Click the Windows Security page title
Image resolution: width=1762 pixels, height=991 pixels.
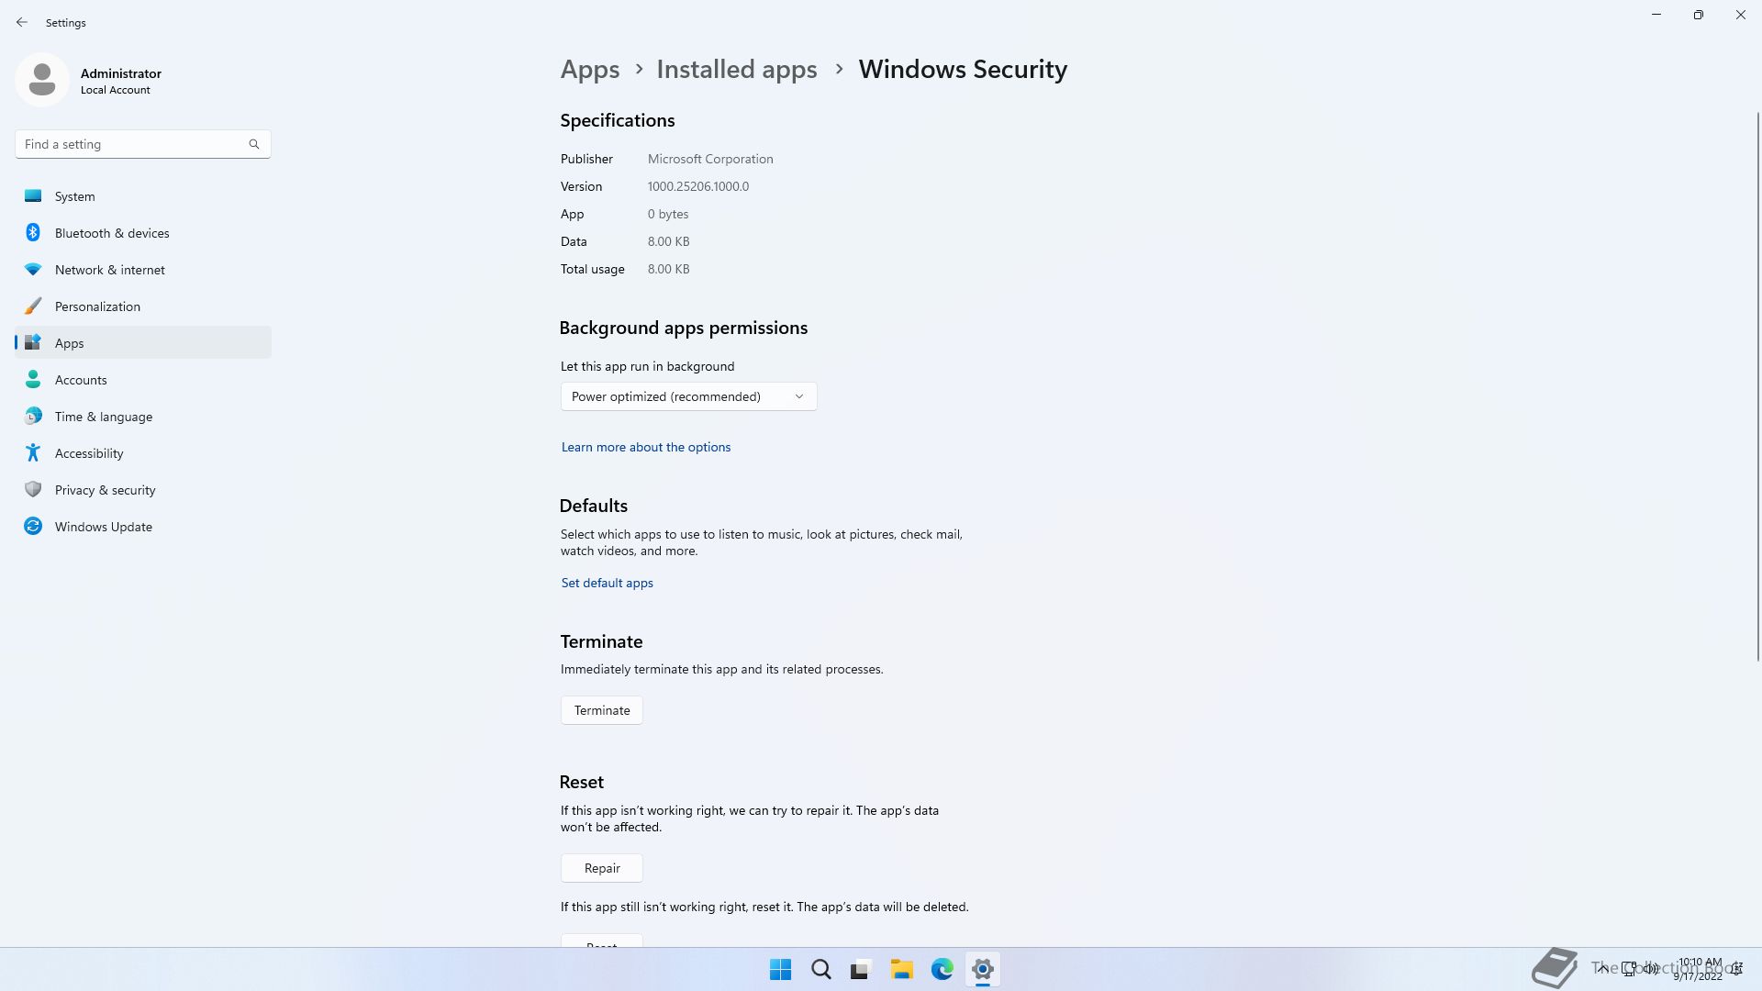tap(963, 70)
